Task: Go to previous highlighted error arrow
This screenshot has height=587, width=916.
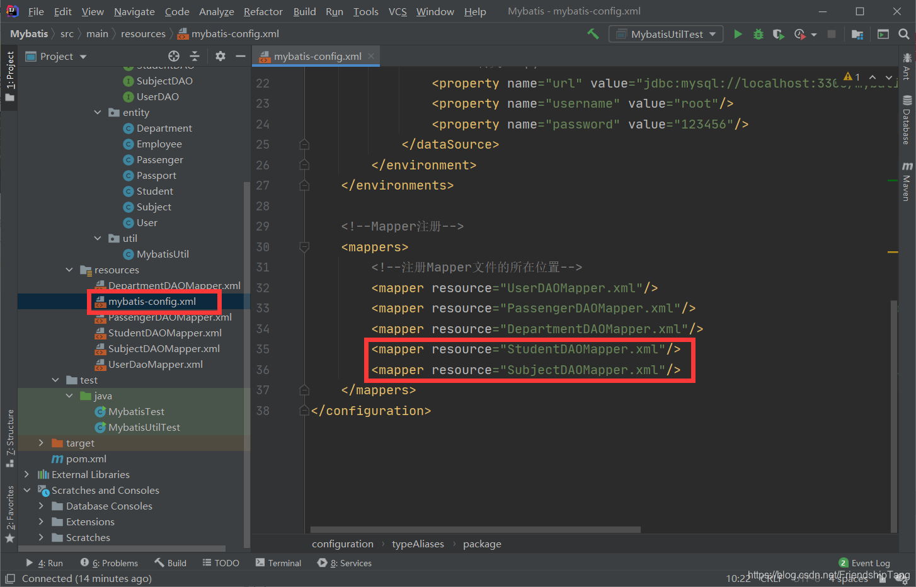Action: 873,77
